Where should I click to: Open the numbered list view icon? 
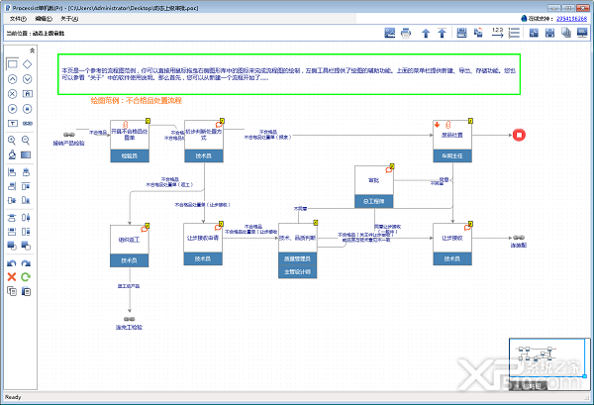[514, 33]
